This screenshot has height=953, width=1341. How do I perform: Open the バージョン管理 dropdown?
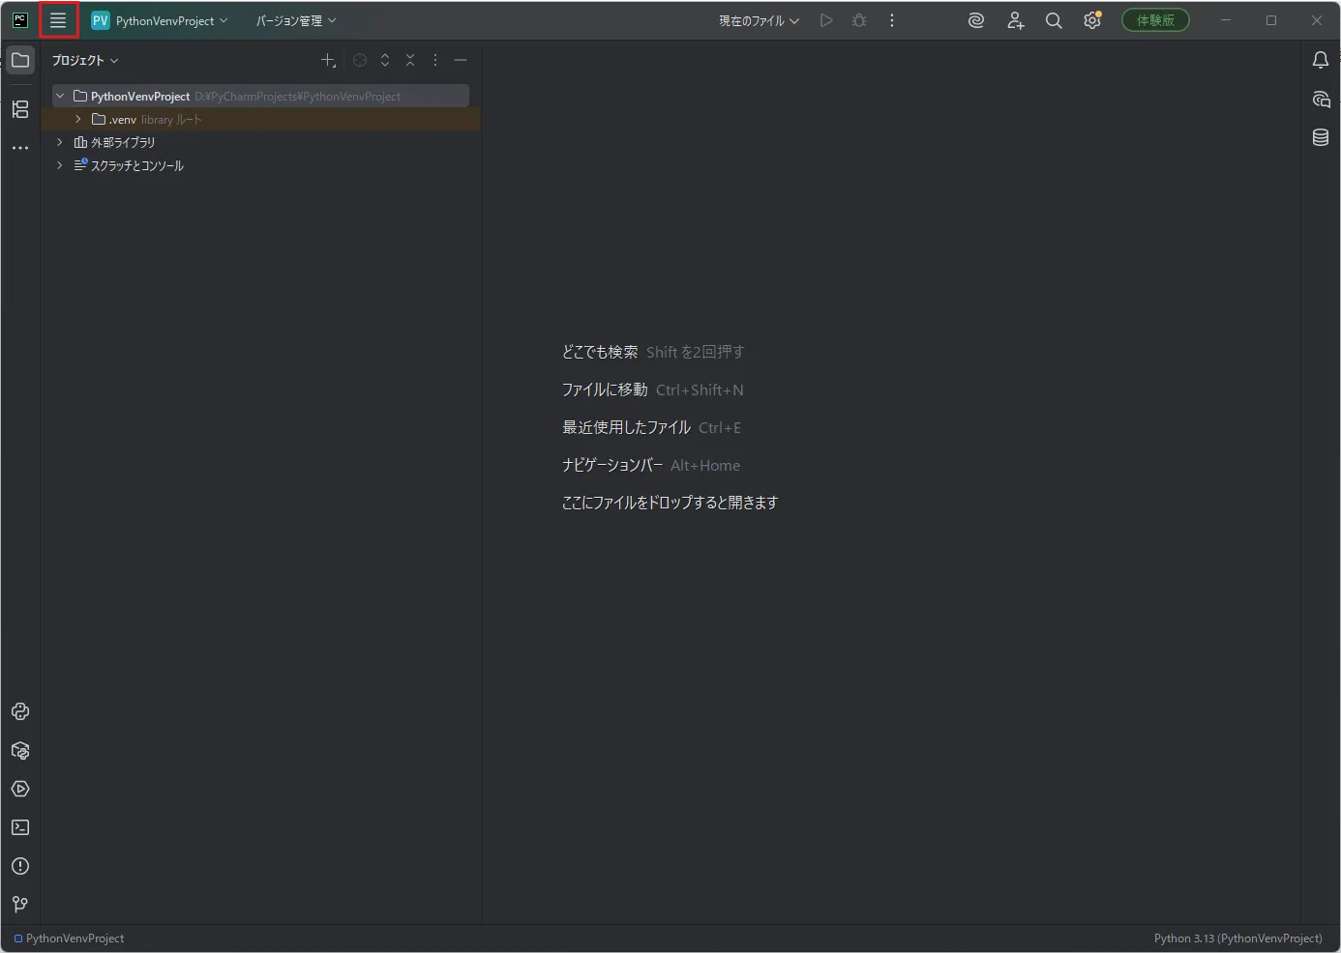pos(296,20)
